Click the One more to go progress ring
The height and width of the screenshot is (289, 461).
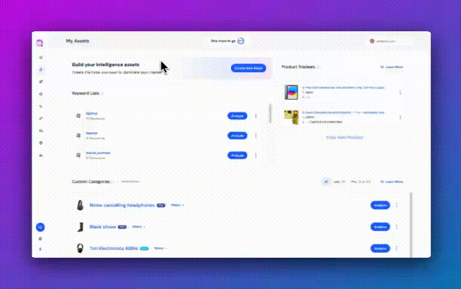click(241, 41)
